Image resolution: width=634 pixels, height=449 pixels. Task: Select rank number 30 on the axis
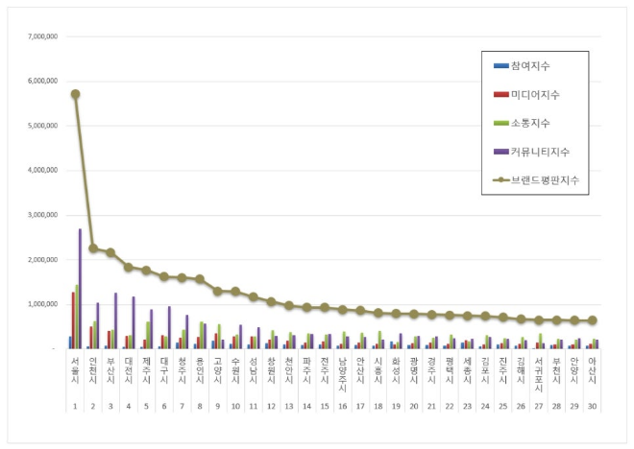coord(592,407)
